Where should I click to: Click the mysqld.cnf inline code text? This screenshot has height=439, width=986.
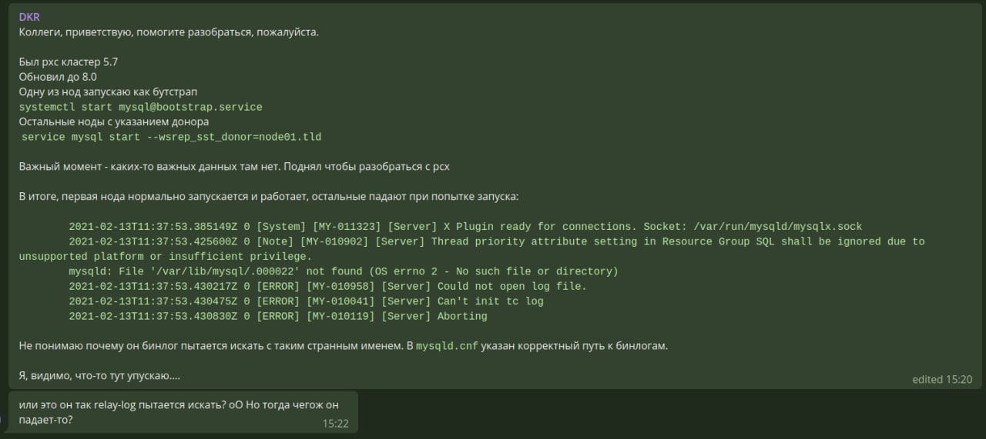coord(447,346)
